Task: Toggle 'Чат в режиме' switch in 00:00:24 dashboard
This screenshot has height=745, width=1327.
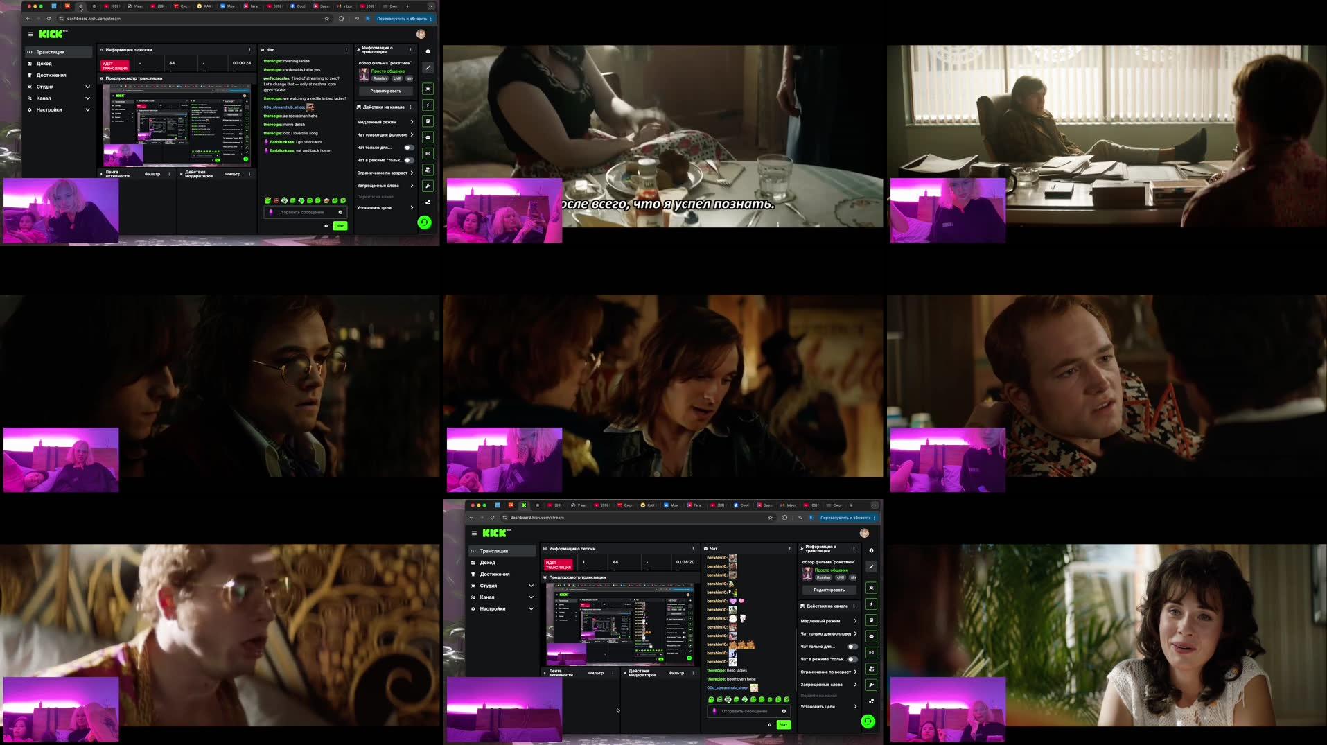Action: pos(409,160)
